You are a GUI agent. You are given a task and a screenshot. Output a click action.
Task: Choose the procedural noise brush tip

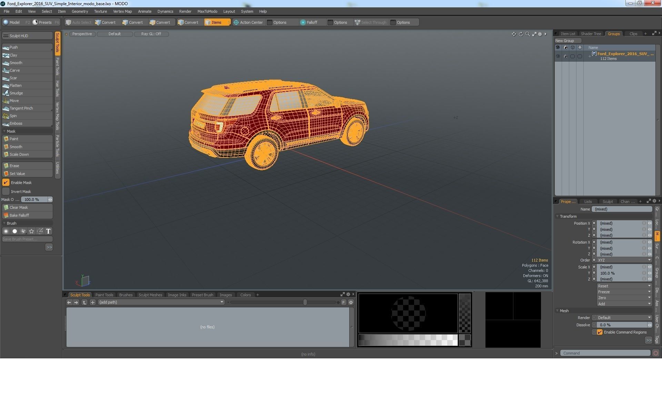point(23,231)
